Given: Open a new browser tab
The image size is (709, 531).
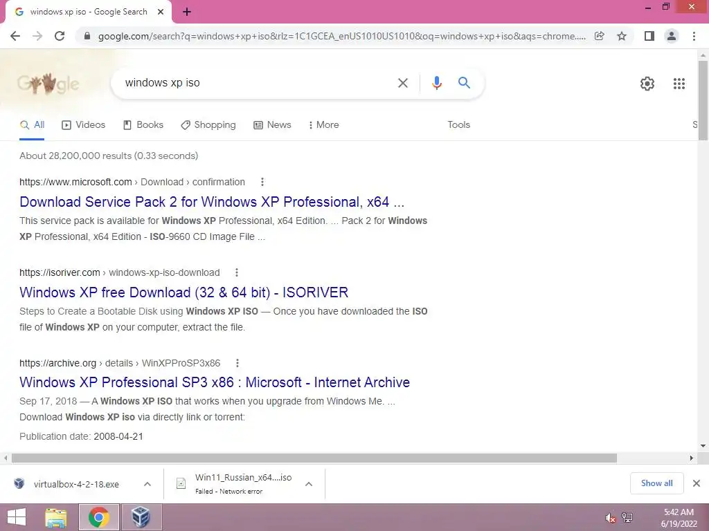Looking at the screenshot, I should (187, 12).
